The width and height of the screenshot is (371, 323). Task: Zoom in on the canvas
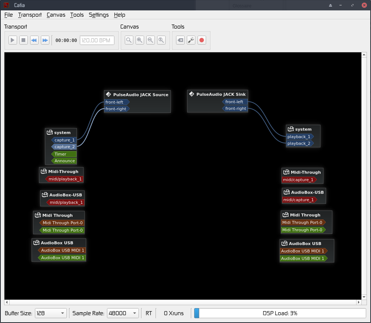(140, 40)
